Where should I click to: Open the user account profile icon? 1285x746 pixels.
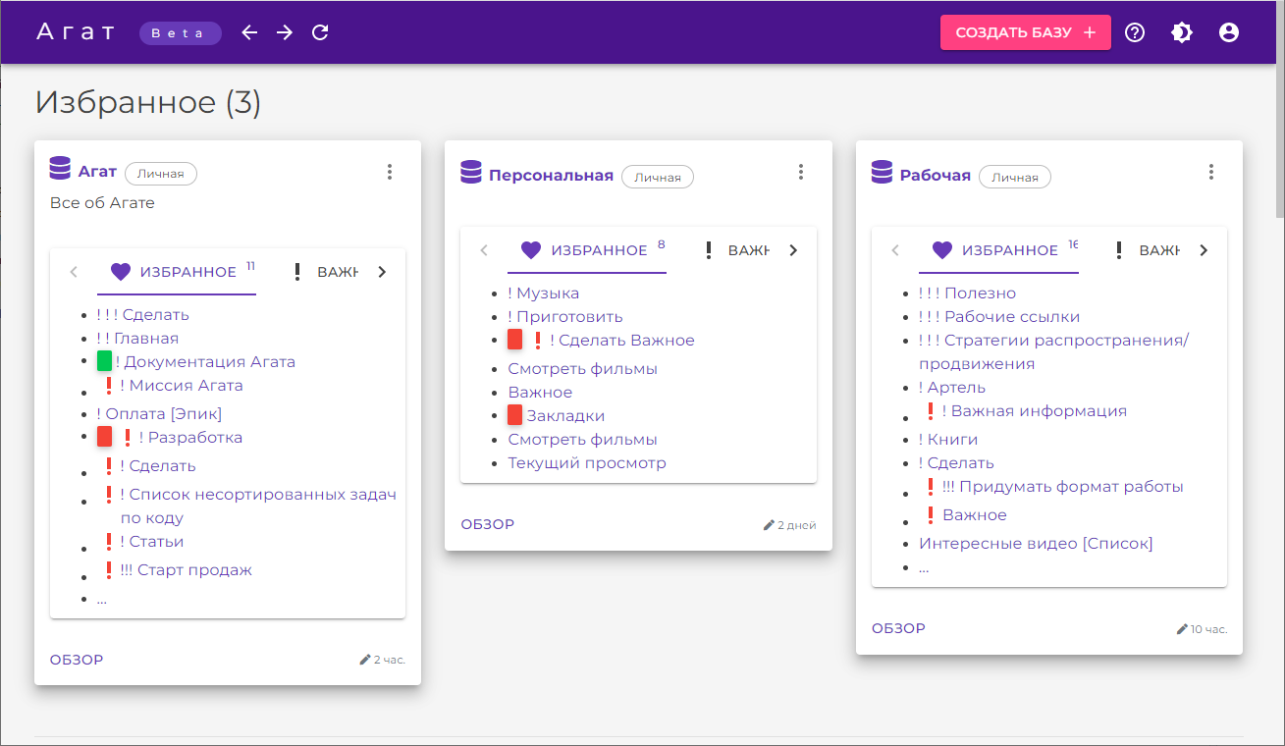coord(1229,32)
